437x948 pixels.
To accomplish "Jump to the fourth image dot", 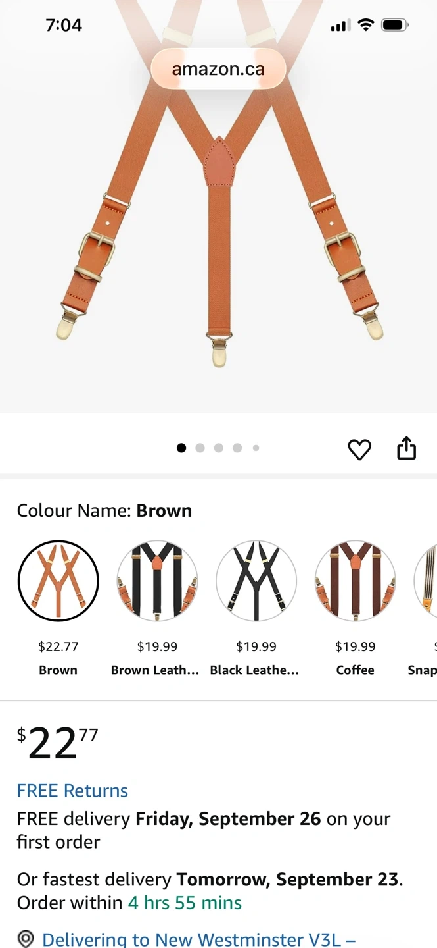I will coord(237,448).
